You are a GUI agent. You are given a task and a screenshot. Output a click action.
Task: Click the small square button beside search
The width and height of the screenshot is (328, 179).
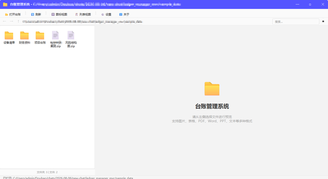(323, 21)
